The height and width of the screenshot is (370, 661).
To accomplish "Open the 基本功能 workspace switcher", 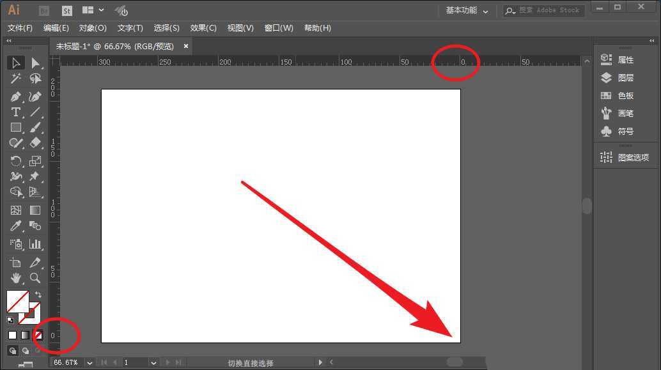I will click(467, 11).
